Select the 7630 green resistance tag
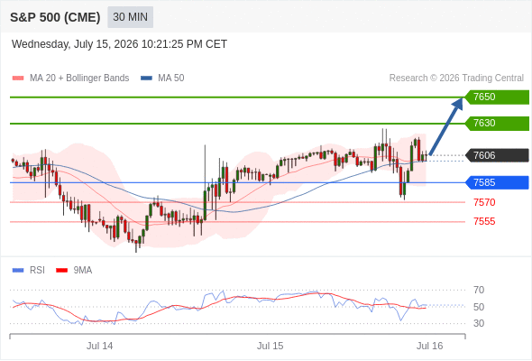Viewport: 532px width, 361px height. (x=497, y=124)
